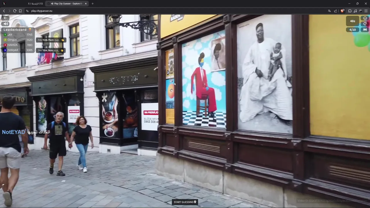
Task: Restore down the browser window
Action: [357, 3]
